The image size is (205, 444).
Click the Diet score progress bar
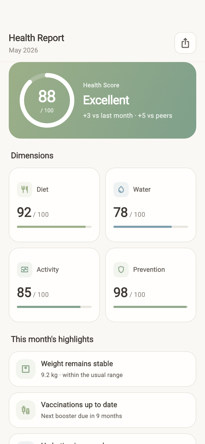(54, 227)
